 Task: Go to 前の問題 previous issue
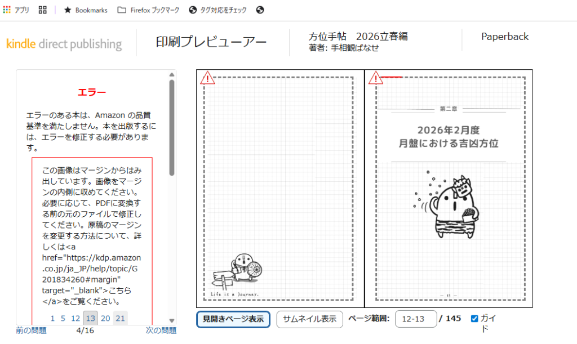(32, 330)
